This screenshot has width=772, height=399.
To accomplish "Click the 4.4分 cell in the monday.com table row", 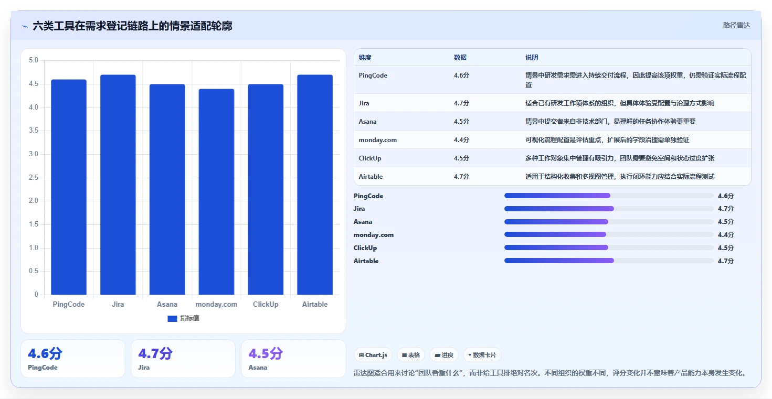I will 461,140.
